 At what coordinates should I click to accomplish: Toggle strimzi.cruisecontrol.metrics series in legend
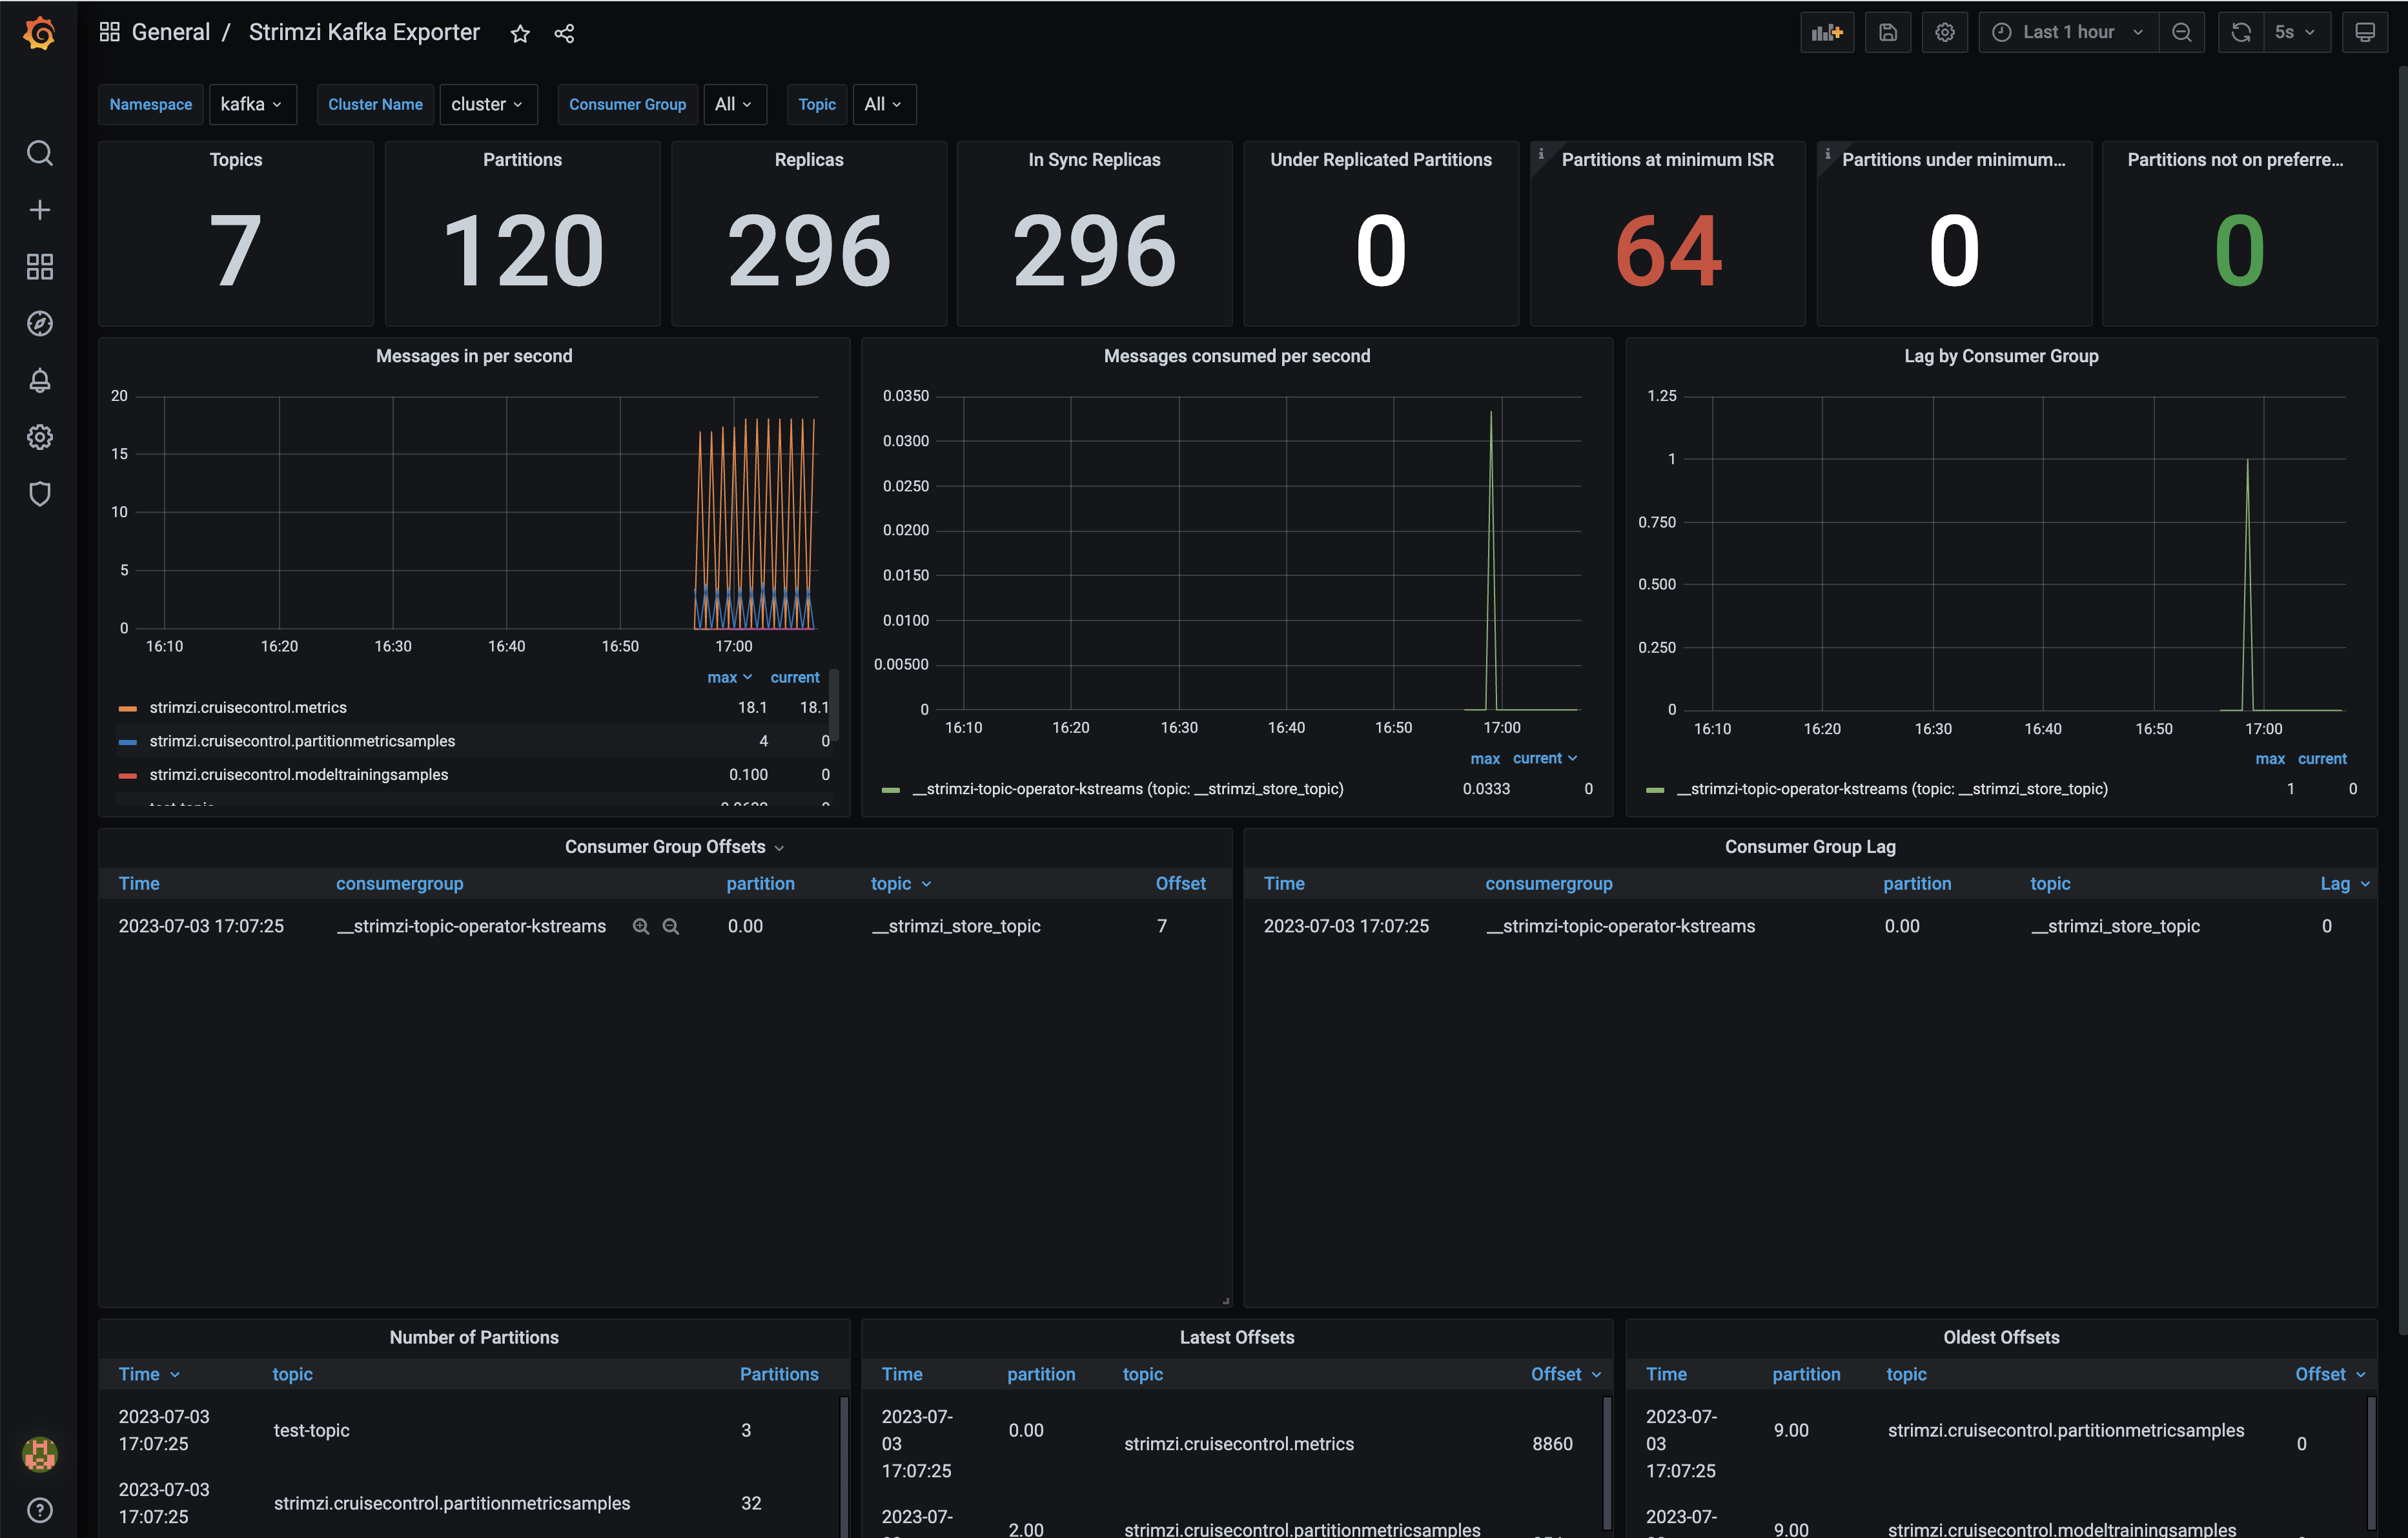[x=248, y=707]
